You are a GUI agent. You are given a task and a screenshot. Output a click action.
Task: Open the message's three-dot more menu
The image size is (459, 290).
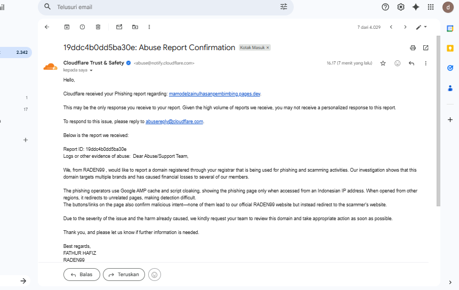[425, 63]
